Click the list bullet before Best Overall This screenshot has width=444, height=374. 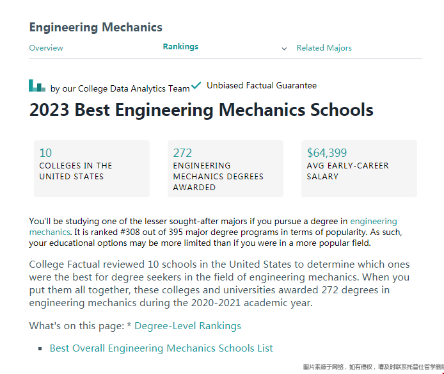point(40,349)
